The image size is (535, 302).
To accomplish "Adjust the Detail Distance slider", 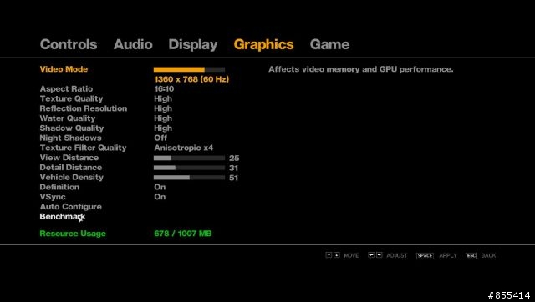I will click(189, 168).
